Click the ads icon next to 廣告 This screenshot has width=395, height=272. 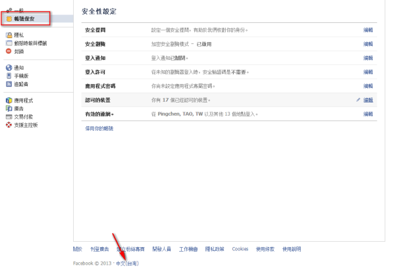[9, 108]
